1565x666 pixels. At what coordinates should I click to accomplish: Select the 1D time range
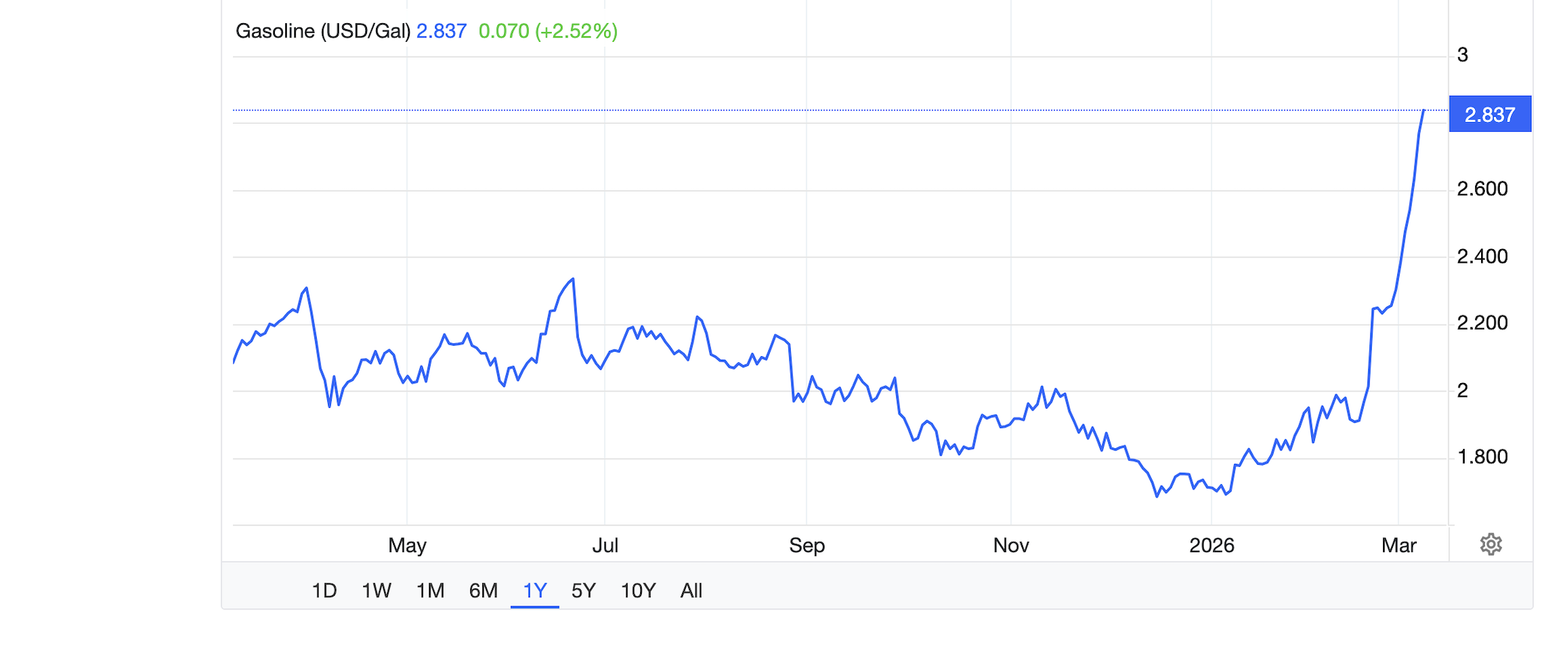coord(323,590)
